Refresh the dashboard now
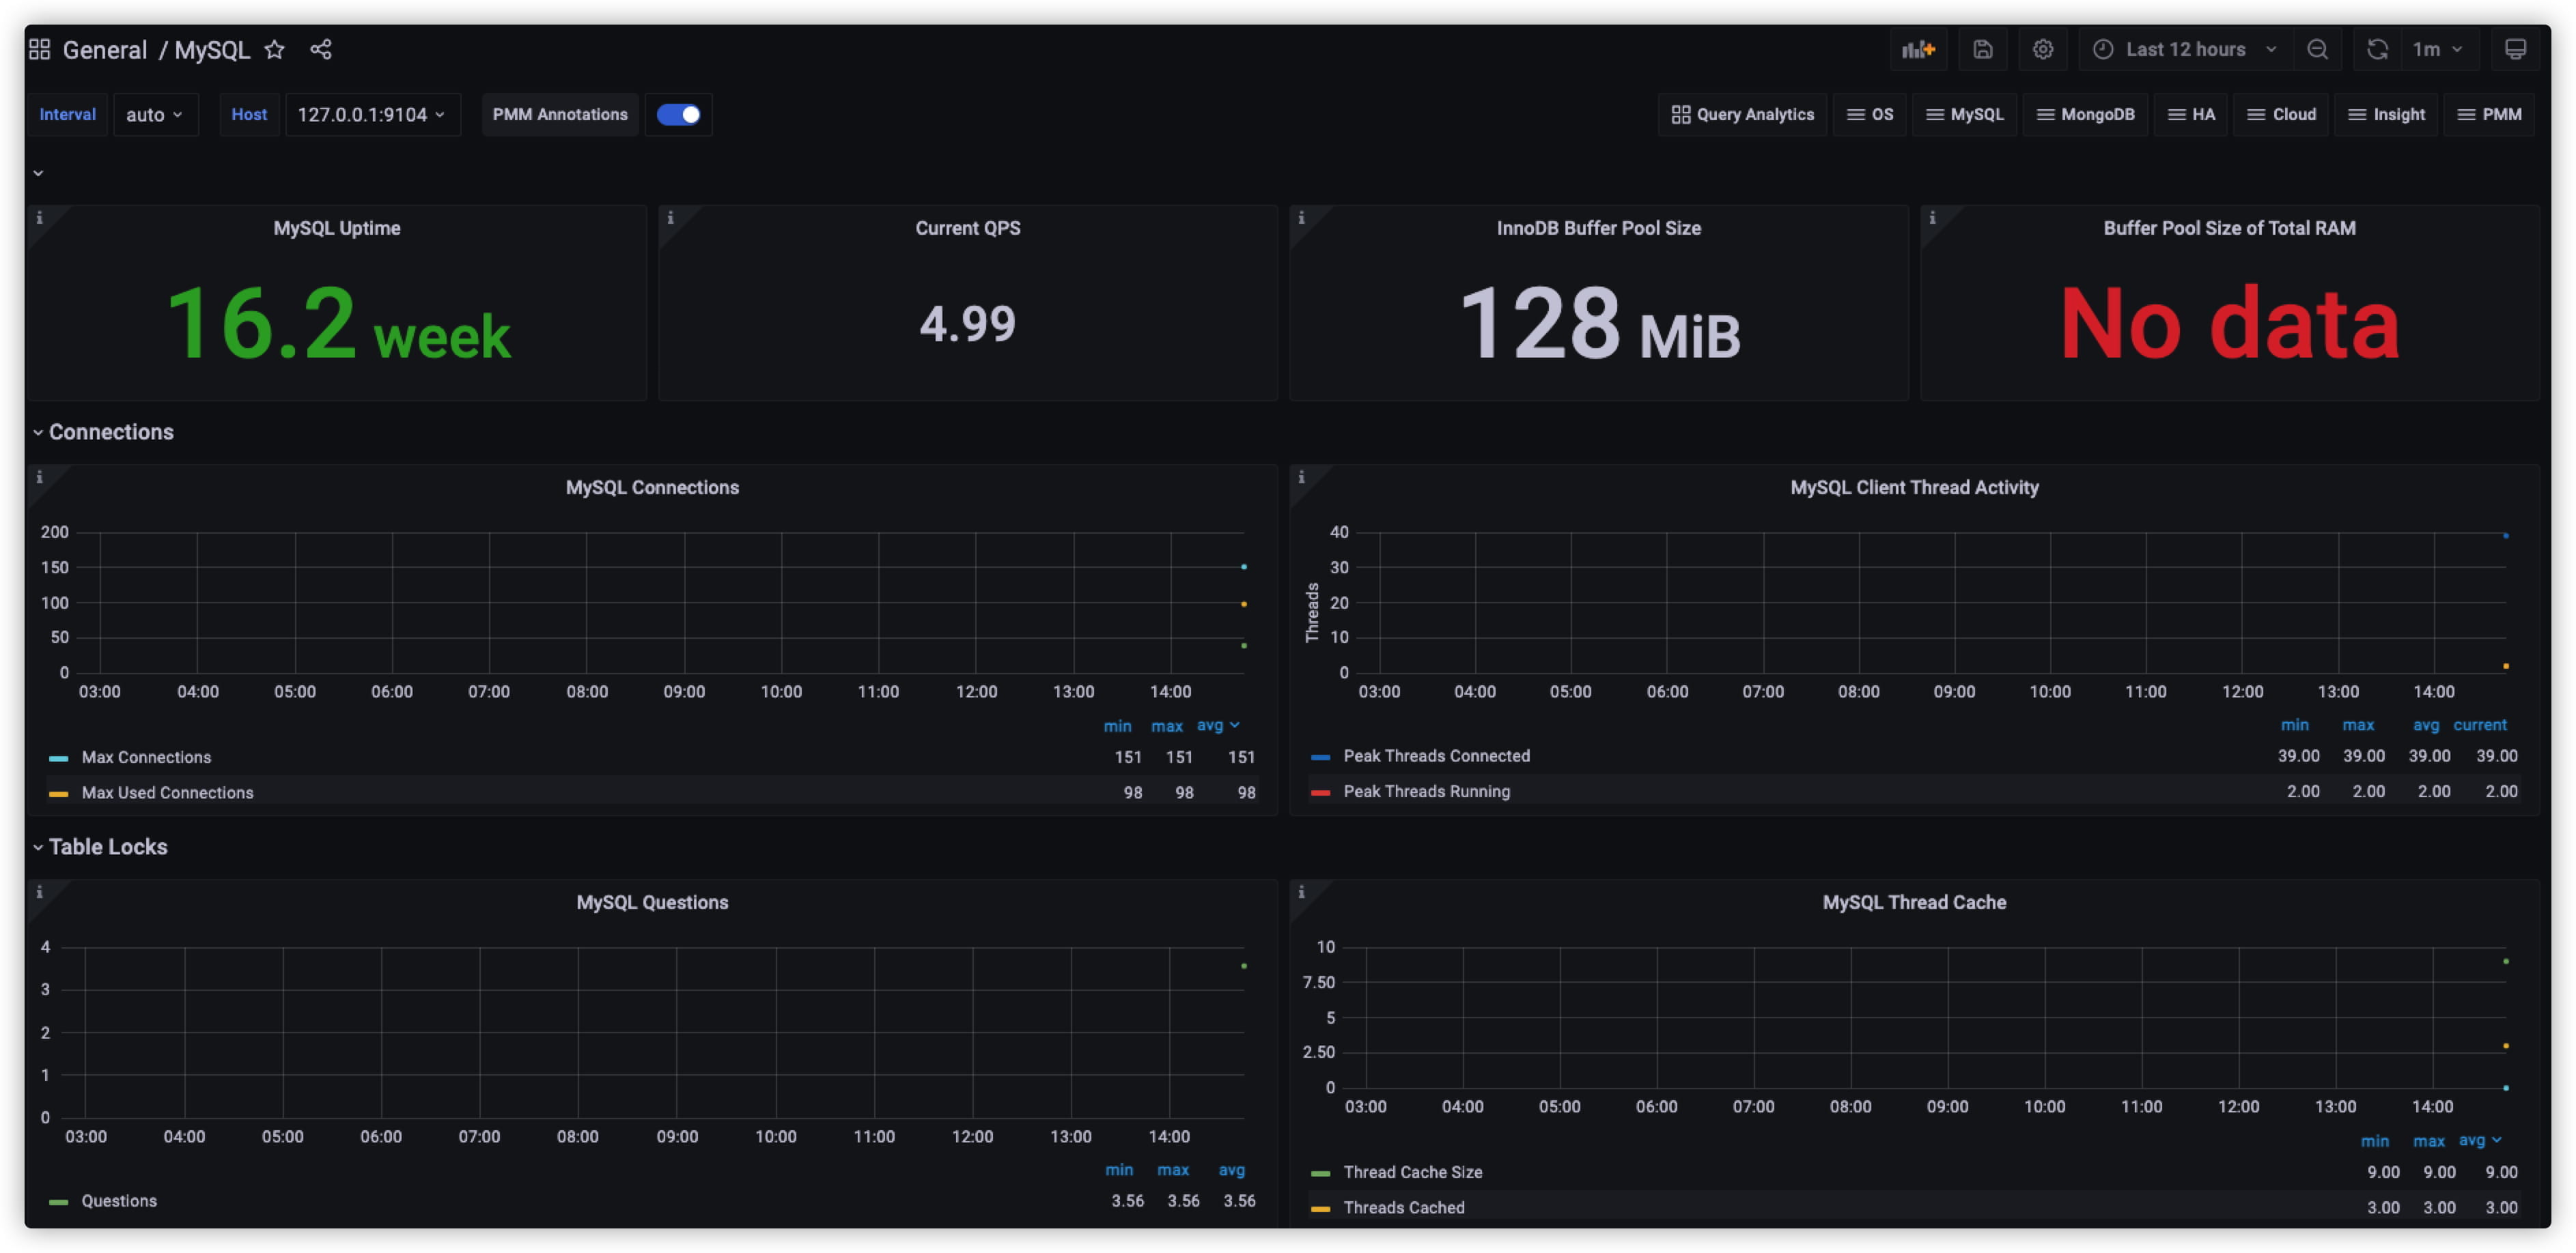 click(2377, 49)
